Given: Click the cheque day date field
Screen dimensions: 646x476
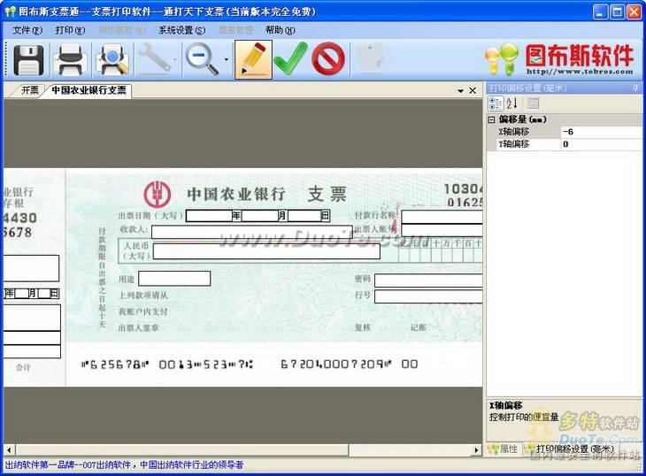Looking at the screenshot, I should (304, 215).
